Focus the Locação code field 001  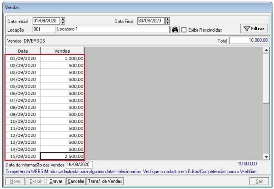pyautogui.click(x=44, y=30)
